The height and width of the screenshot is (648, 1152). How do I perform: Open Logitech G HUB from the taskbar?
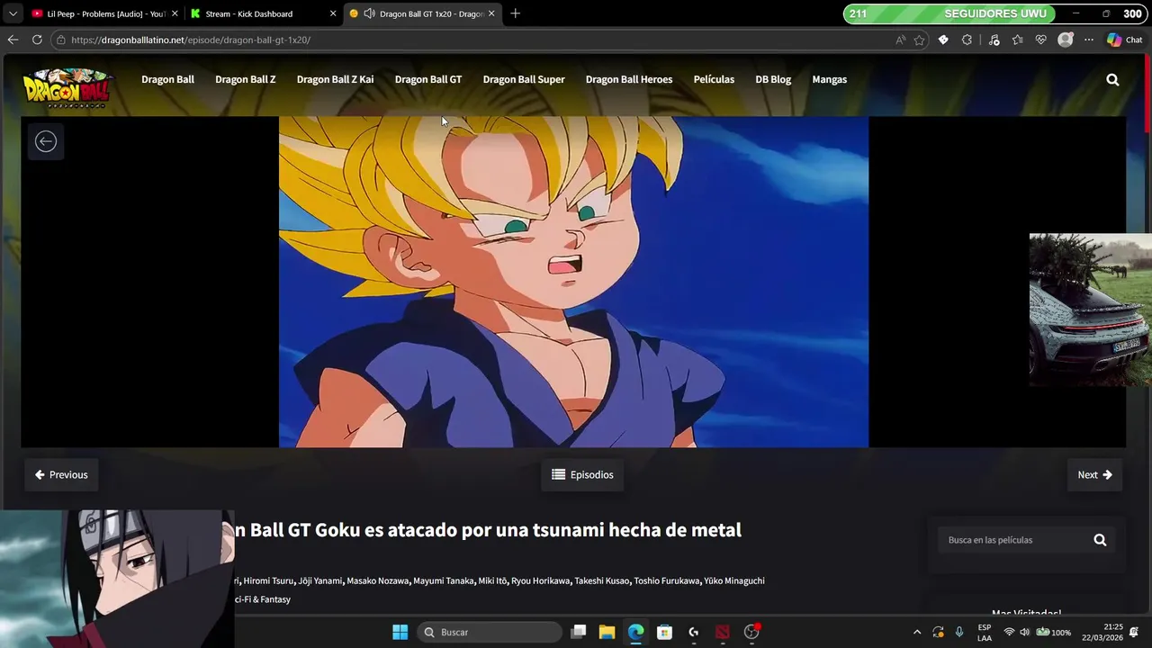click(x=693, y=632)
